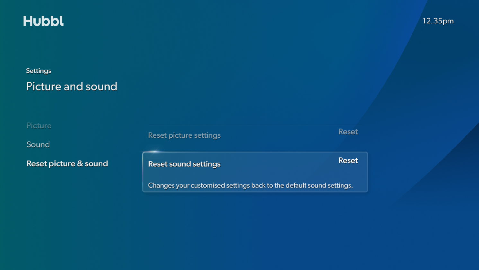
Task: Click the word 'sound' in the page heading
Action: click(x=104, y=87)
